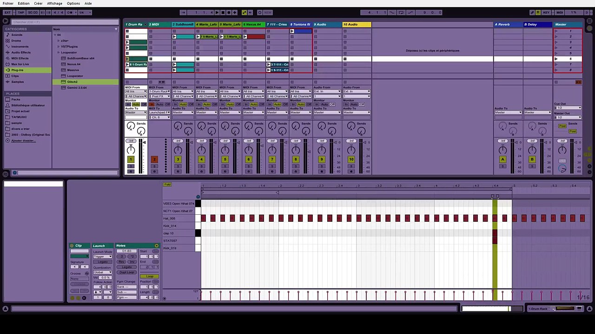
Task: Click the transport Record button
Action: pyautogui.click(x=229, y=13)
